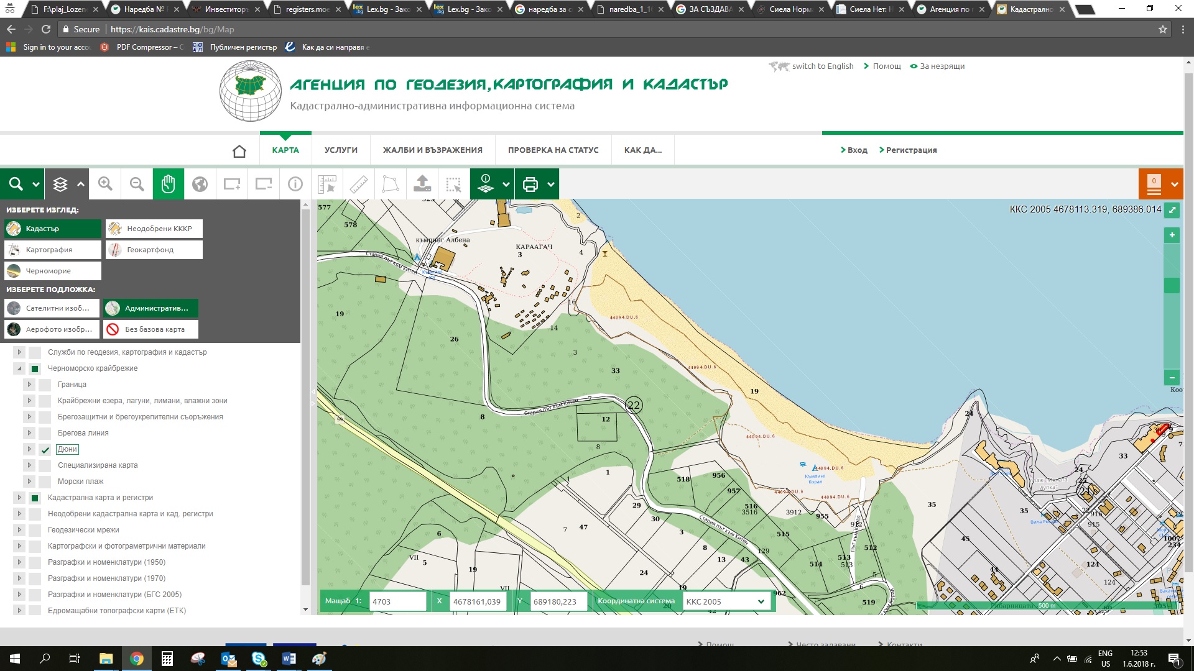Click the upload file icon
The image size is (1194, 671).
coord(422,184)
